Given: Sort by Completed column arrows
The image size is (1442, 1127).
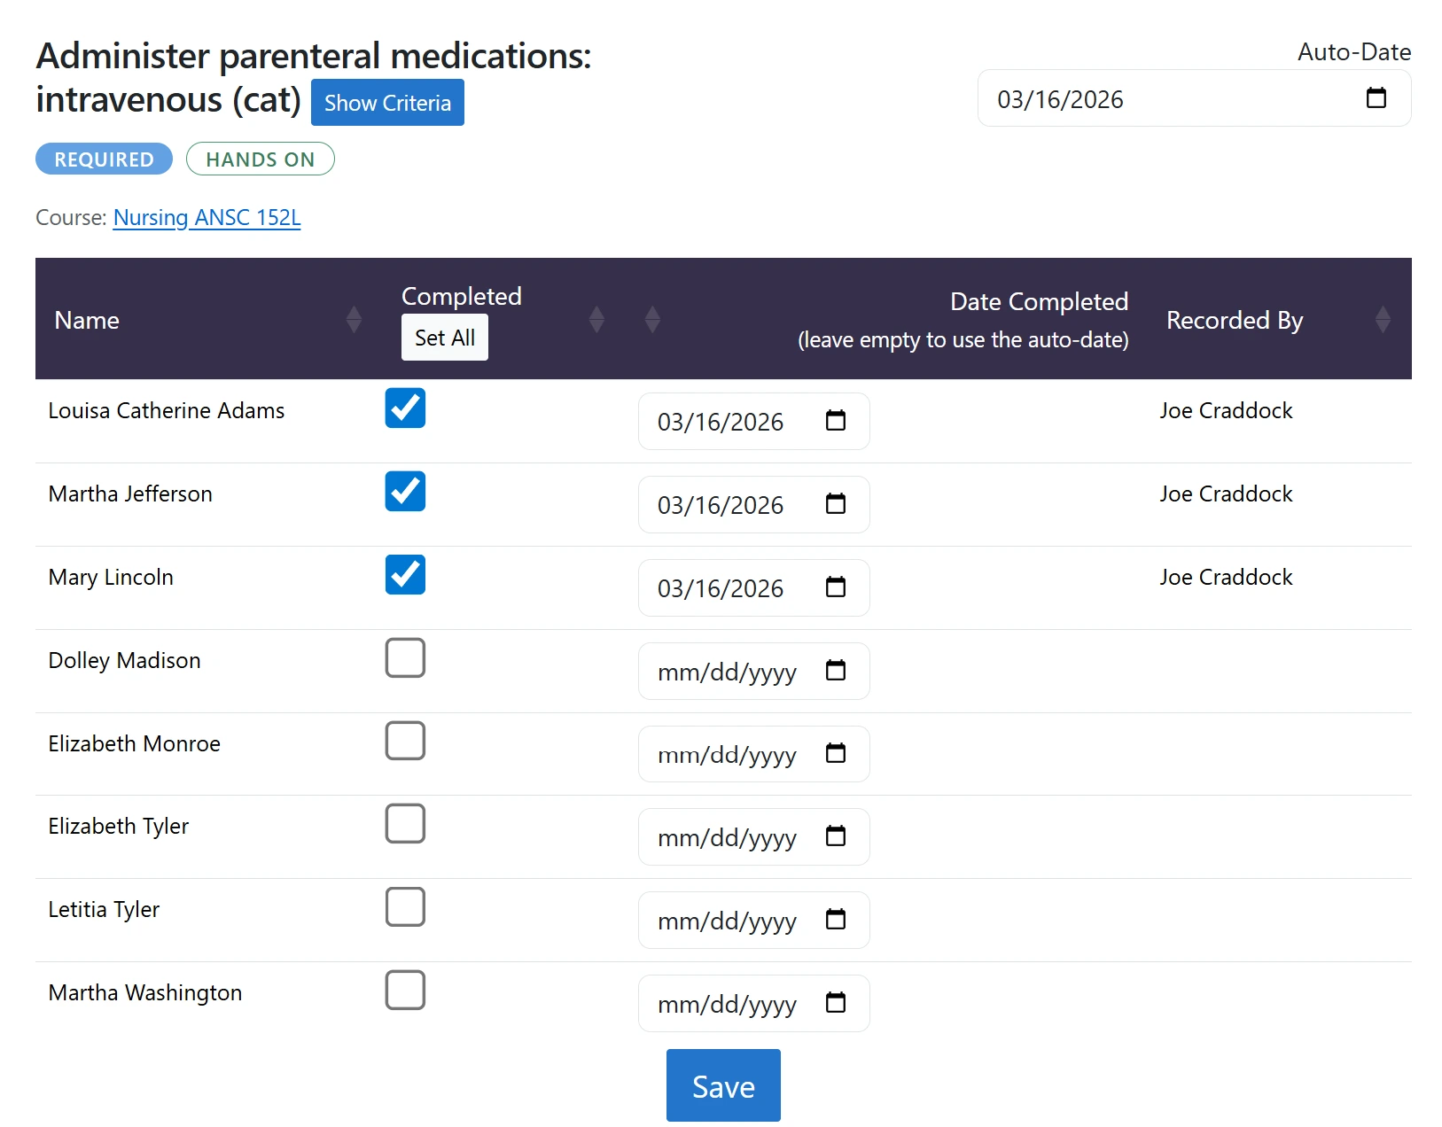Looking at the screenshot, I should 596,319.
